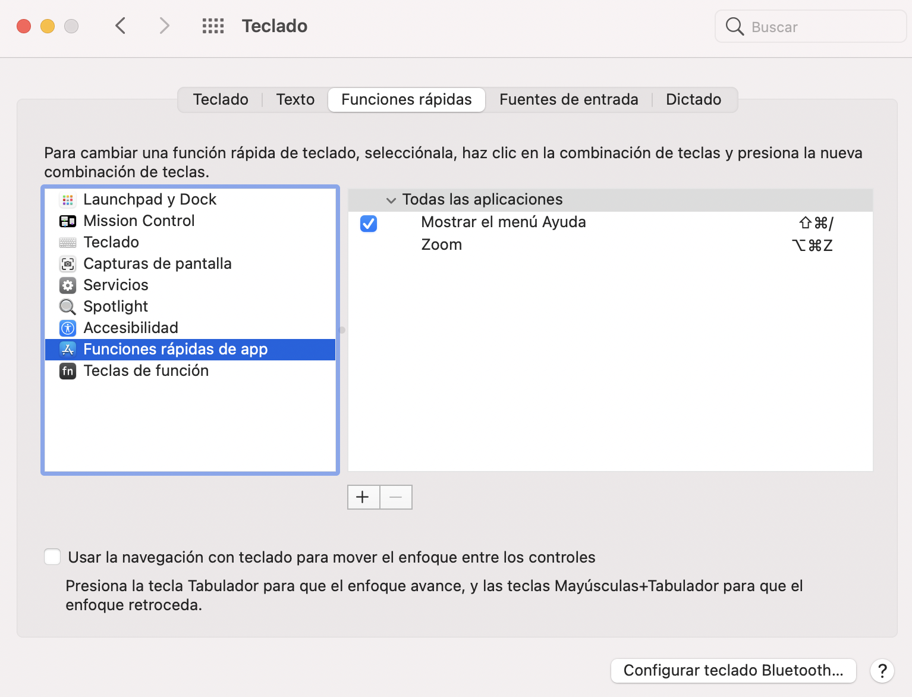
Task: Add a new app shortcut with plus
Action: click(x=363, y=497)
